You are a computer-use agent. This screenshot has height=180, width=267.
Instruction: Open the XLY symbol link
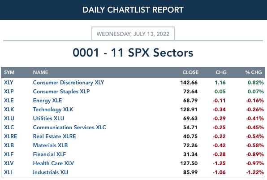pos(9,83)
